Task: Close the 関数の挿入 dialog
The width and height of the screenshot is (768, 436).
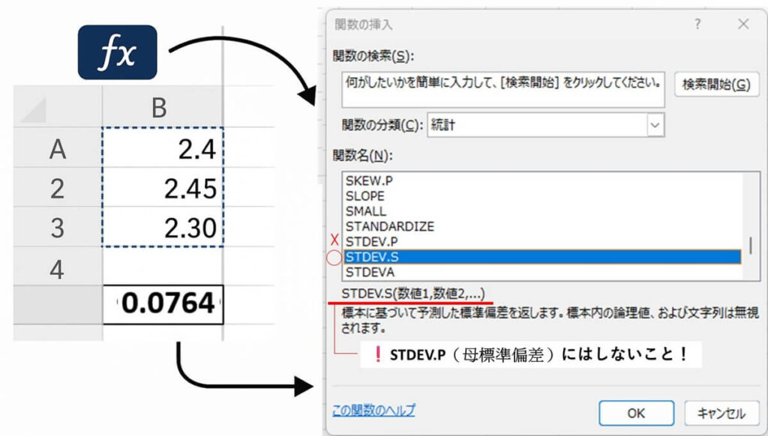Action: point(743,24)
